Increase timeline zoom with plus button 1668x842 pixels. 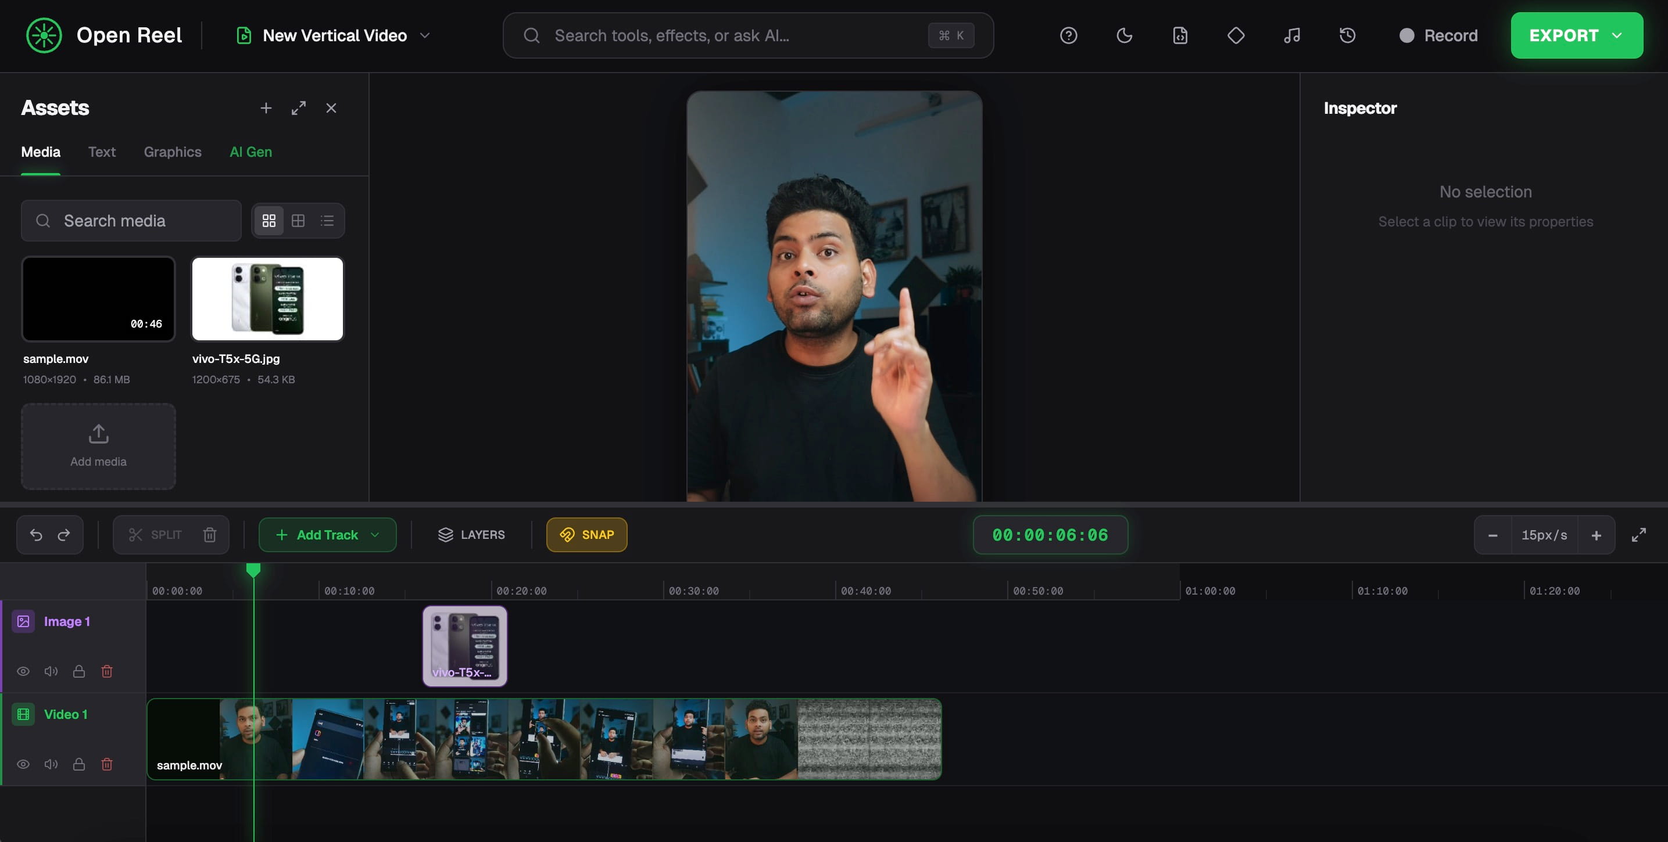1595,535
